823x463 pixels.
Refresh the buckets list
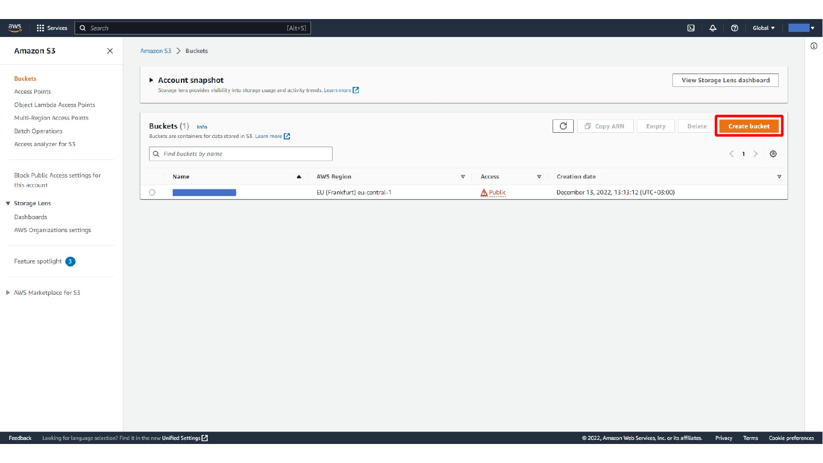tap(563, 126)
